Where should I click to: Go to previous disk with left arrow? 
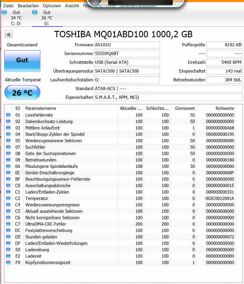coord(9,34)
